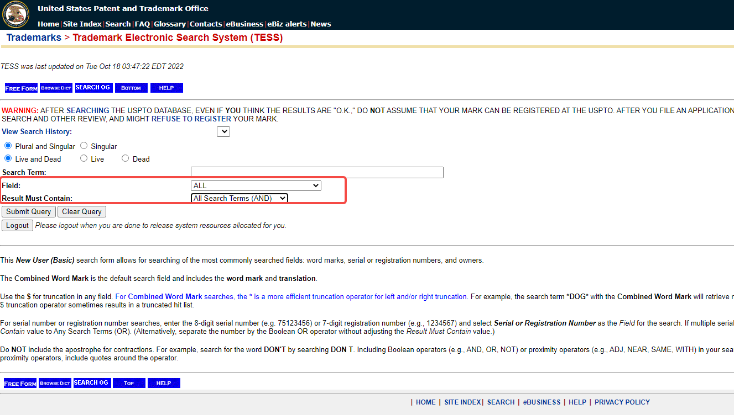Open the Result Must Contain dropdown
The height and width of the screenshot is (415, 734).
[240, 198]
